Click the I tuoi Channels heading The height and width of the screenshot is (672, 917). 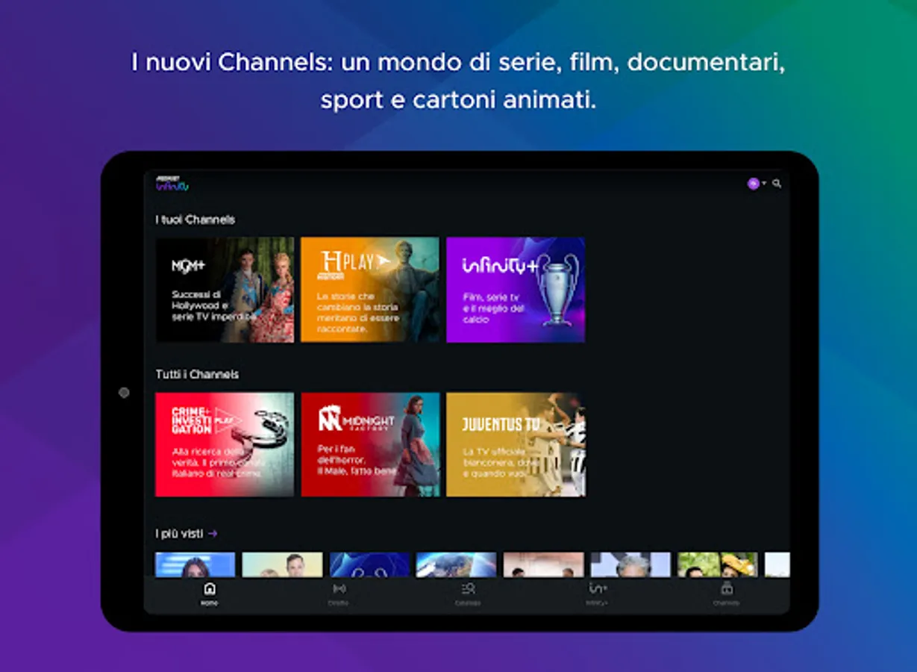195,220
